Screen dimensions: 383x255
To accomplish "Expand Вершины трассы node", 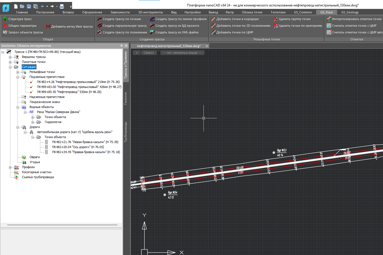I will click(10, 57).
